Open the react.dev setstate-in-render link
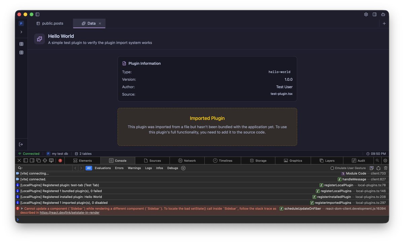Viewport: 404px width, 243px height. [69, 212]
